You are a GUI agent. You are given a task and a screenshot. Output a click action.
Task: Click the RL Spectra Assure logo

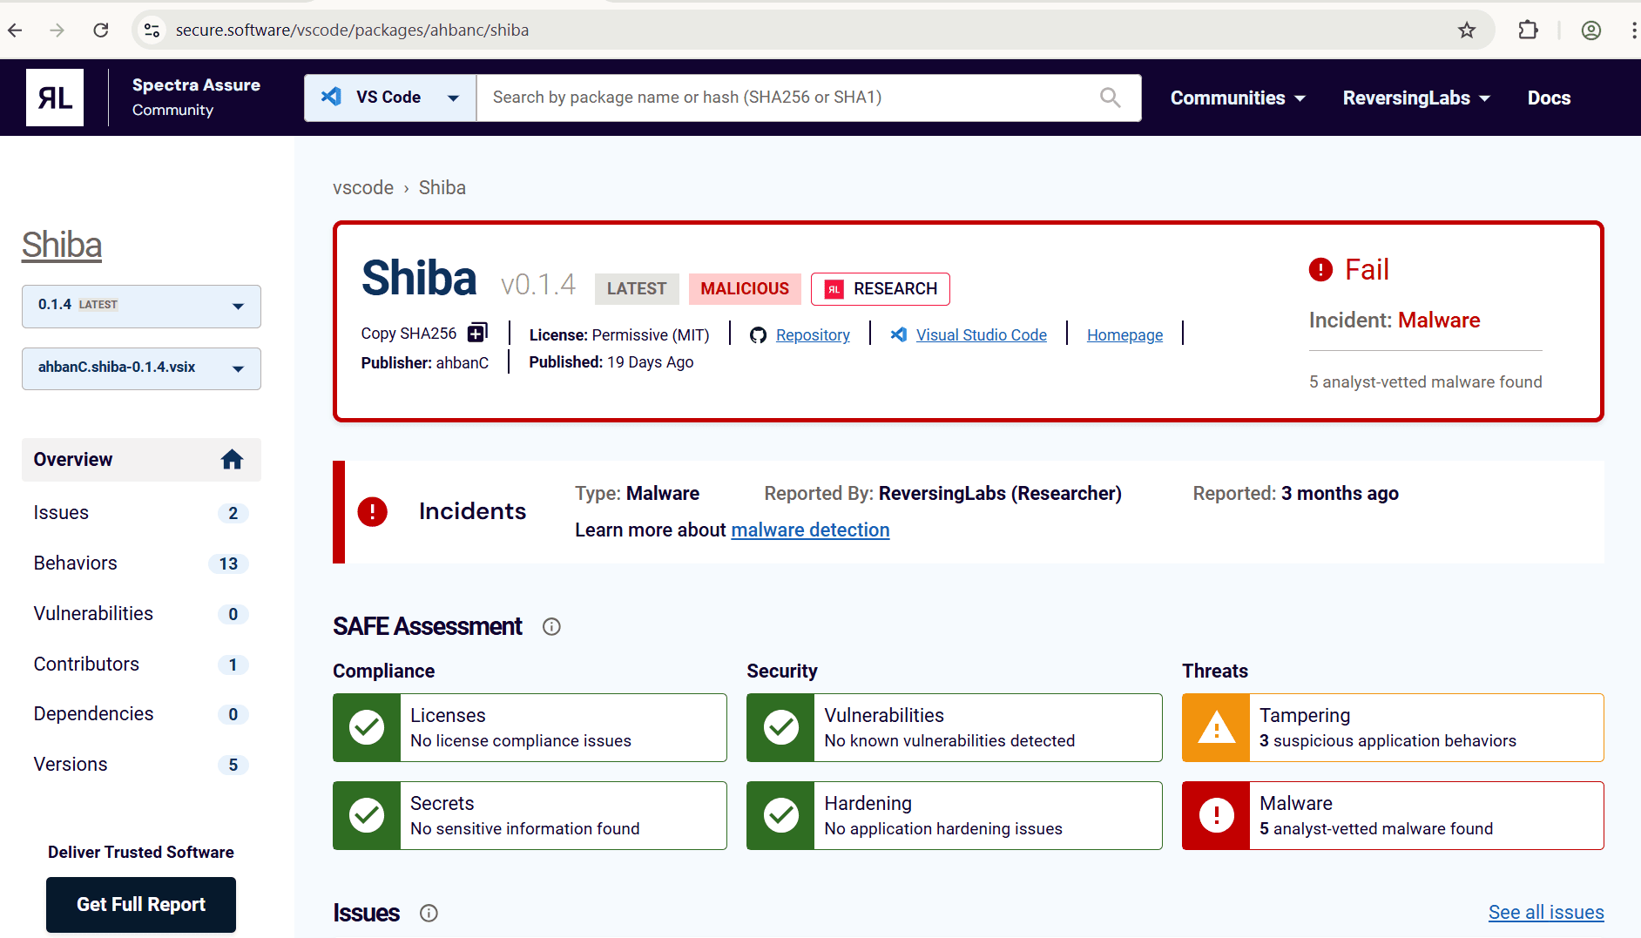(x=54, y=97)
